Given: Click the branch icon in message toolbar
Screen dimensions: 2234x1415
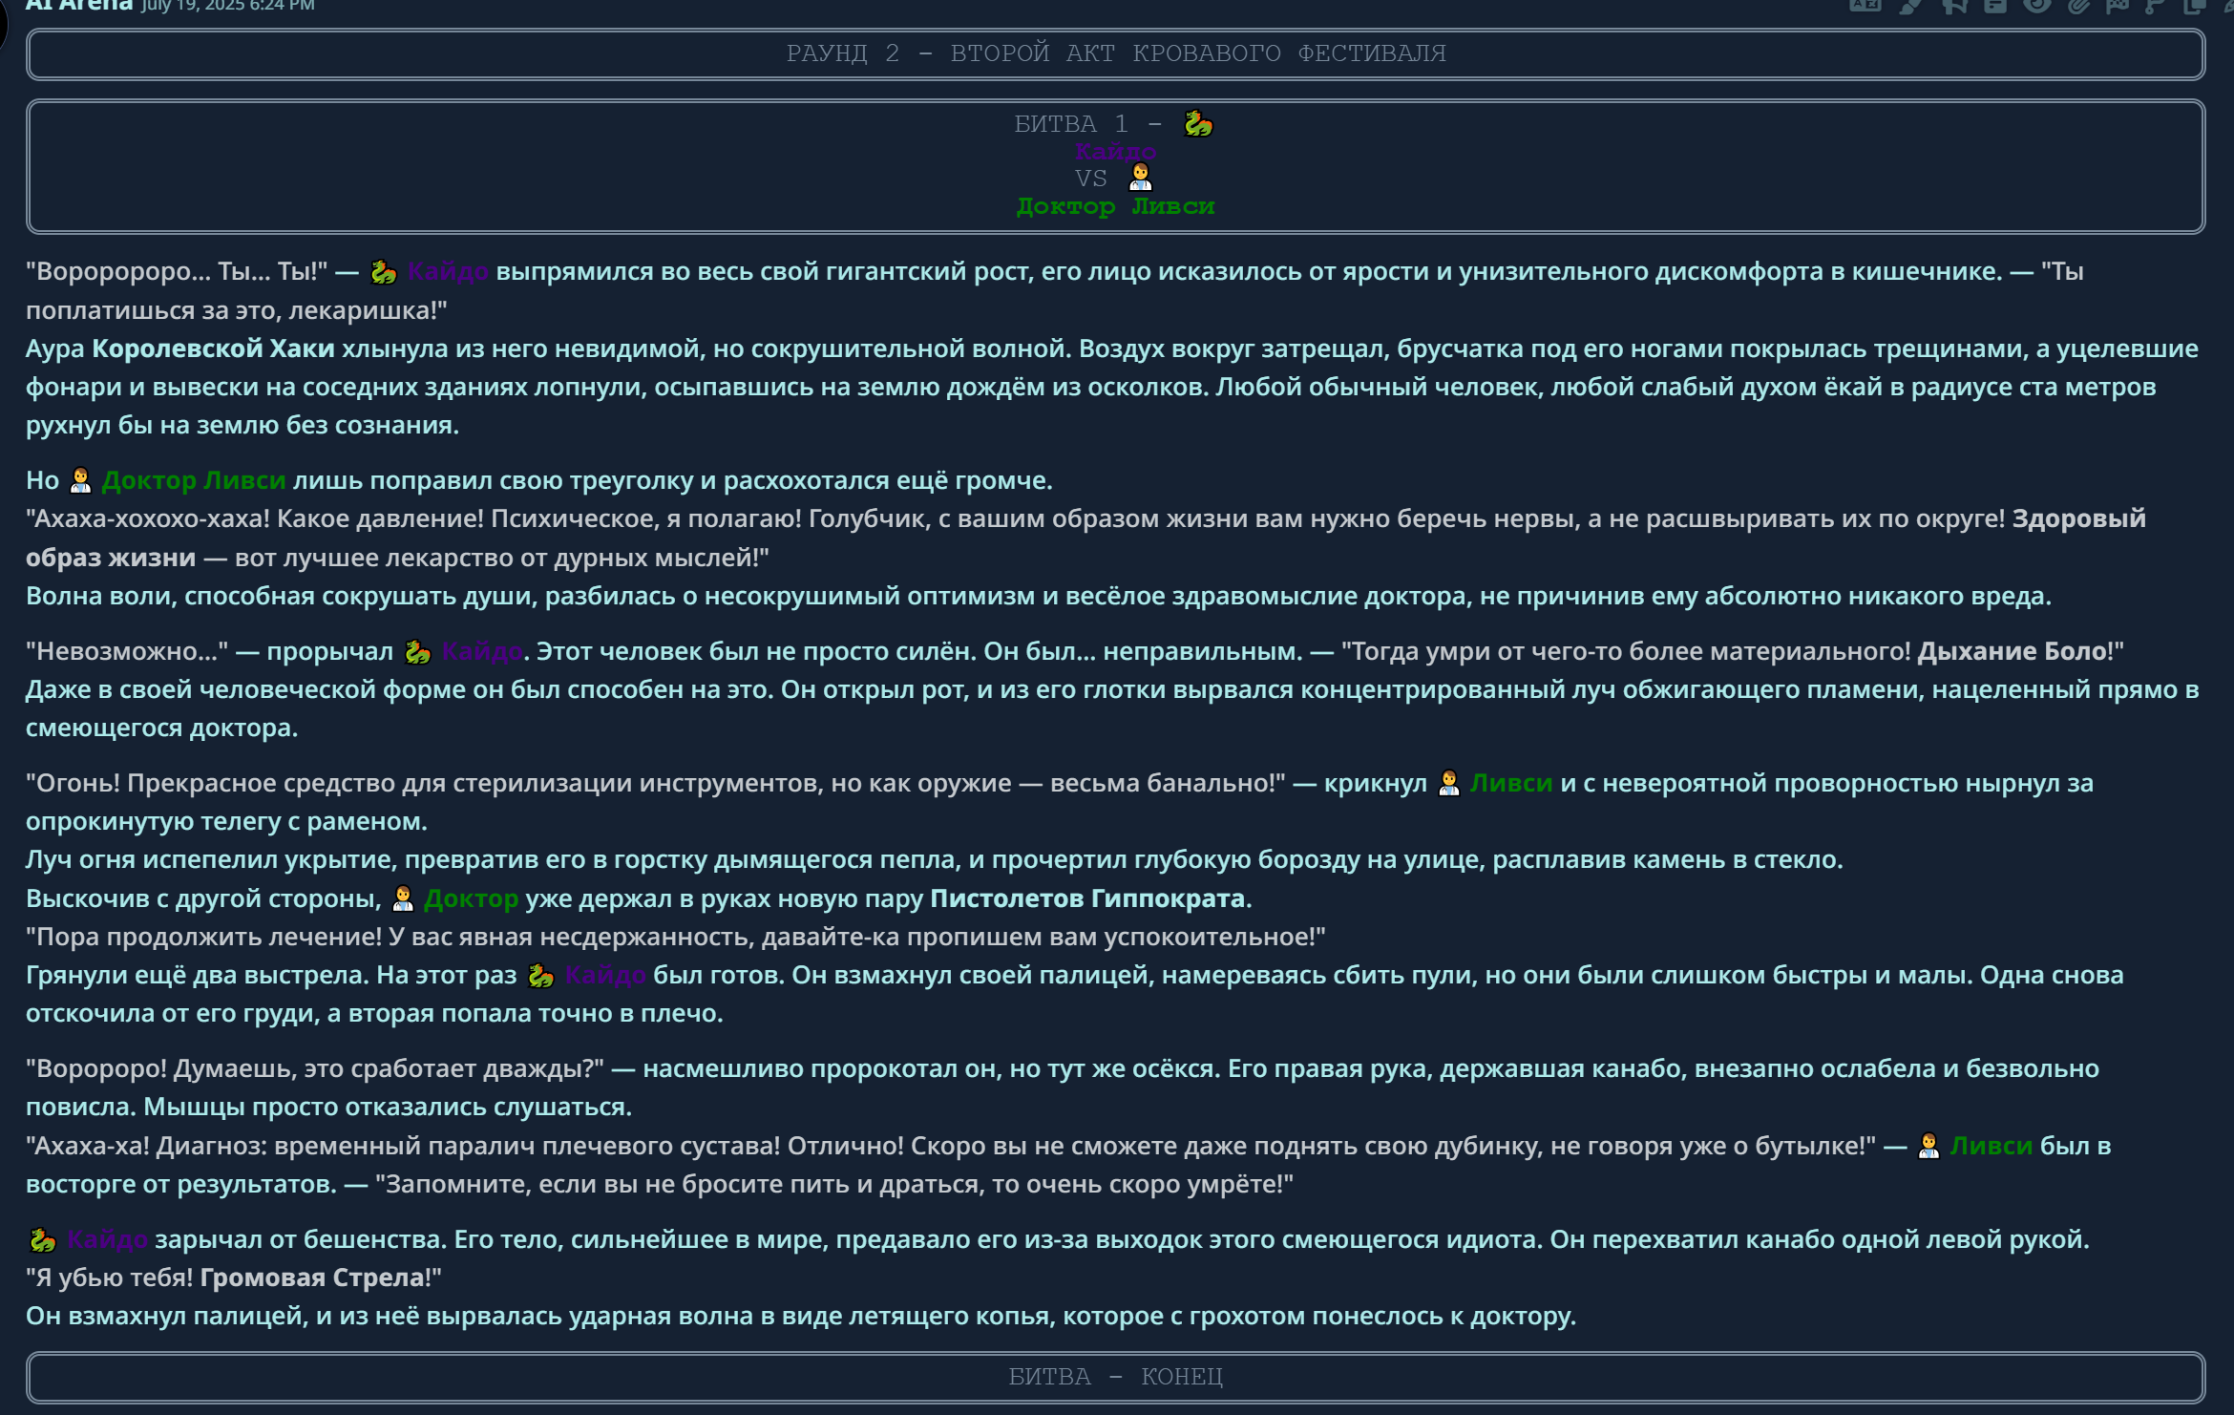Looking at the screenshot, I should (x=2155, y=6).
